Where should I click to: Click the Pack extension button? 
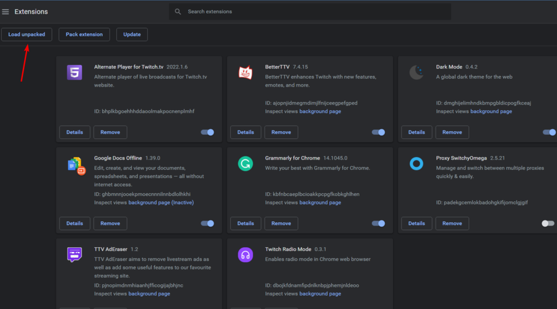point(84,35)
